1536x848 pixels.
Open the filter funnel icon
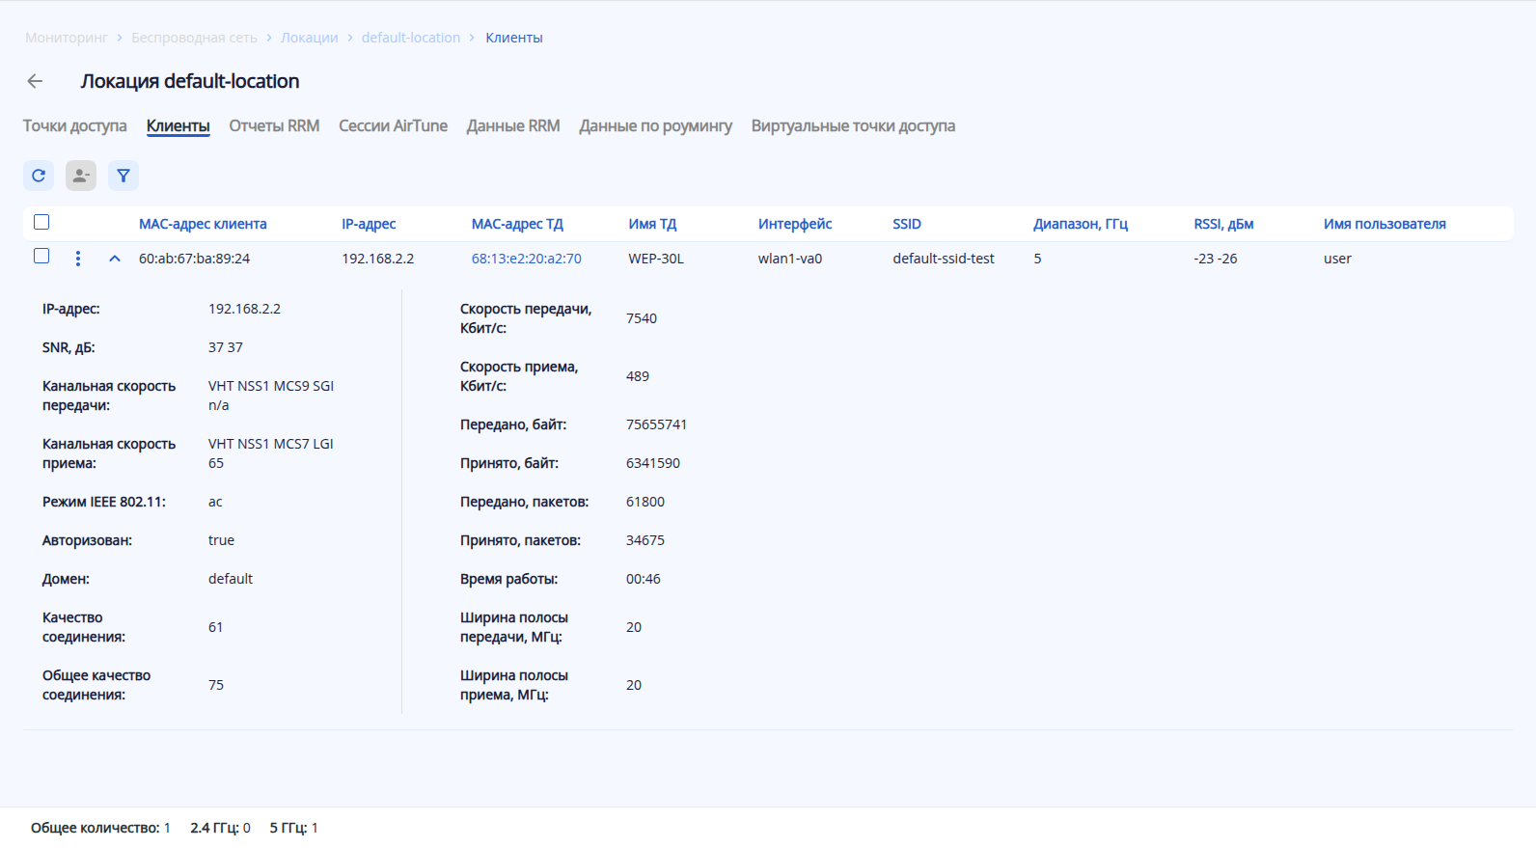[x=123, y=176]
